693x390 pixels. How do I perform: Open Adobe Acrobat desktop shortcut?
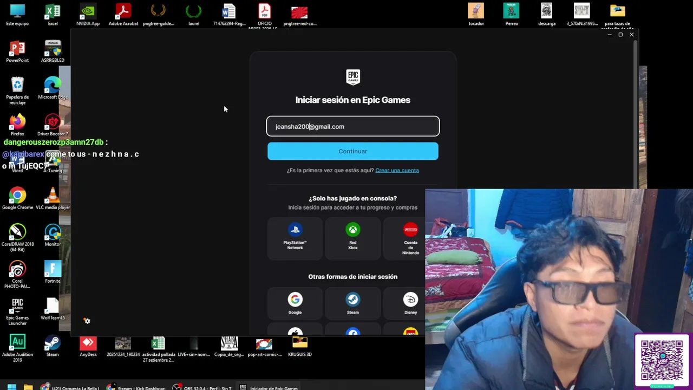click(x=123, y=15)
